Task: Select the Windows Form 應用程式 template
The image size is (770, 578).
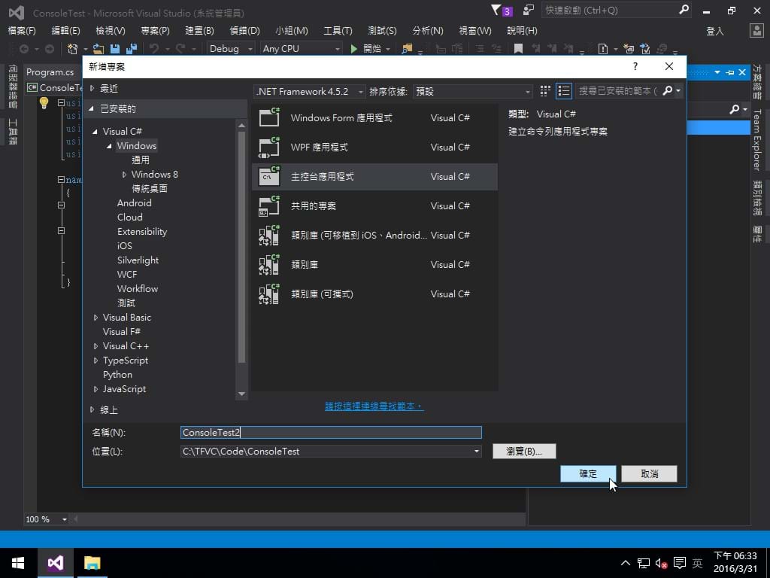Action: coord(374,118)
